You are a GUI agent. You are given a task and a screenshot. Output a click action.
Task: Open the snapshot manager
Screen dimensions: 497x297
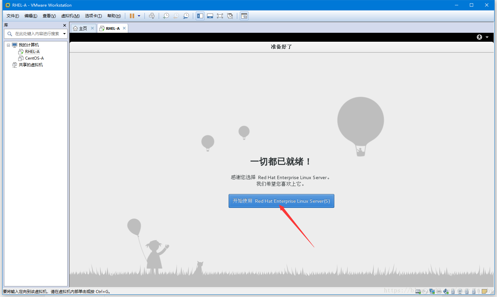tap(186, 16)
